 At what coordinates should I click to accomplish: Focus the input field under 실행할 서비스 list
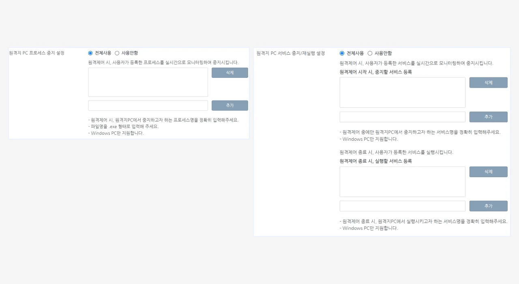pos(402,206)
